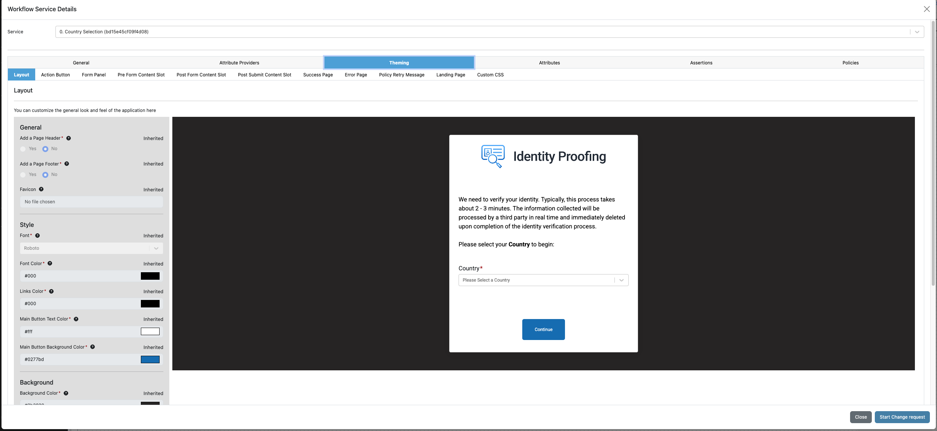The width and height of the screenshot is (937, 431).
Task: Click the Main Button Background Color blue swatch
Action: click(x=150, y=359)
